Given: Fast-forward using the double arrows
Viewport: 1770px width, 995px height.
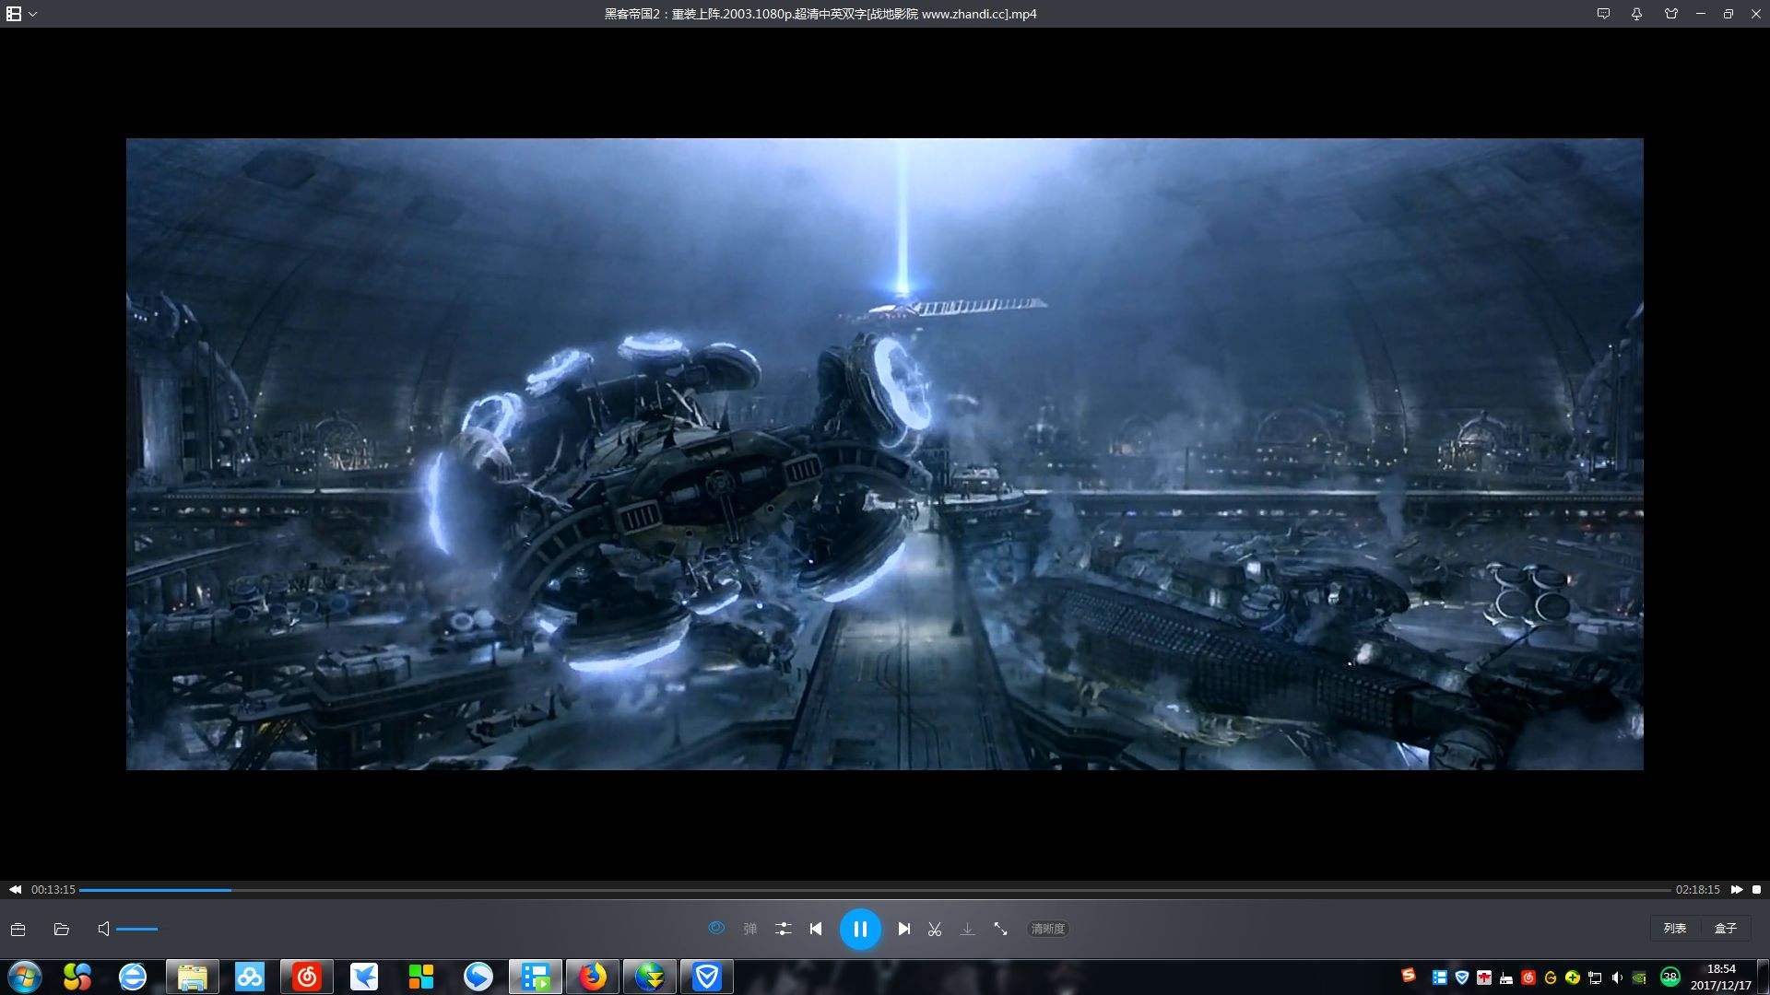Looking at the screenshot, I should click(1737, 890).
